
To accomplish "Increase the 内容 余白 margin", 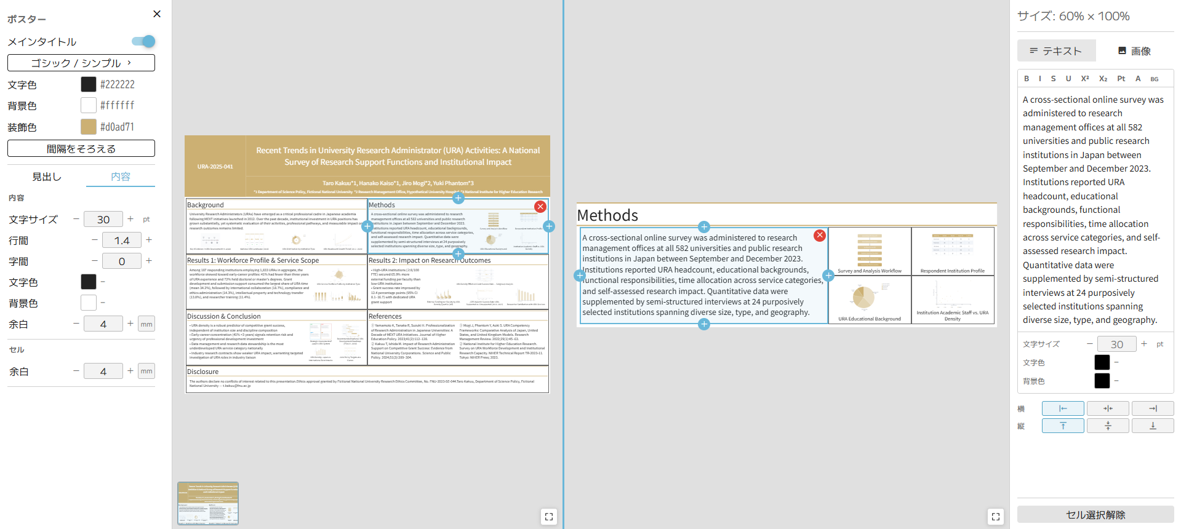I will coord(130,324).
